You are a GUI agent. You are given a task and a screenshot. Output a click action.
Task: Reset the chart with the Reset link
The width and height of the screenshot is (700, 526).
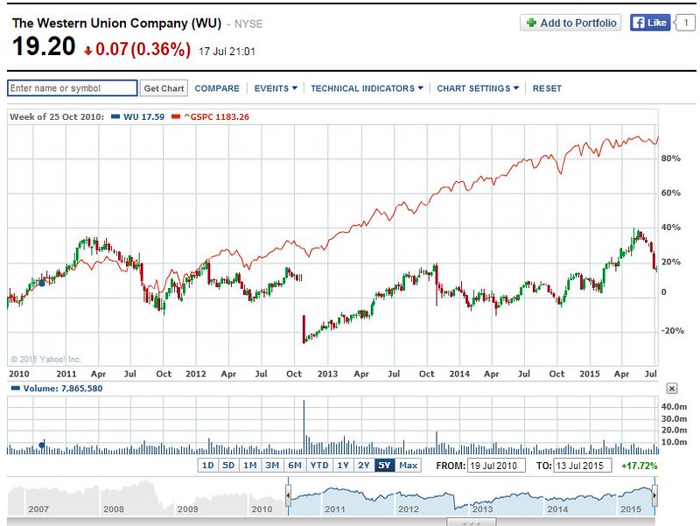[x=547, y=88]
